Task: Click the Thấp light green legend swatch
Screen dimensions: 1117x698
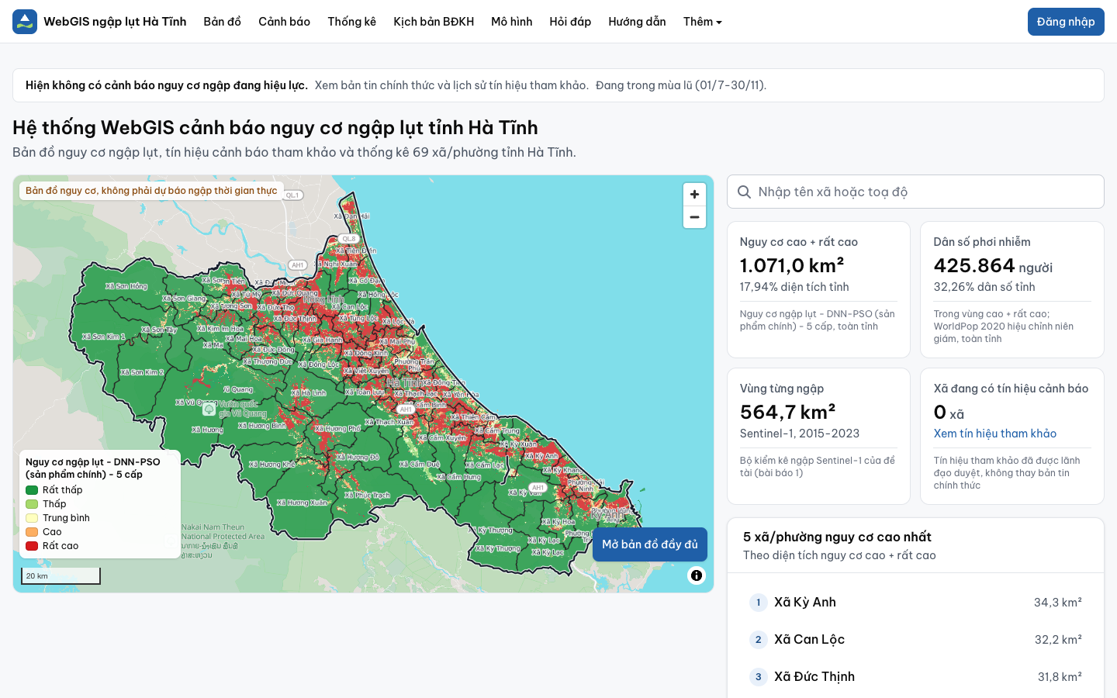Action: (32, 504)
